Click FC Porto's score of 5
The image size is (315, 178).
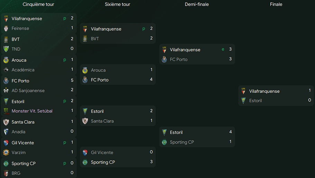click(x=72, y=80)
